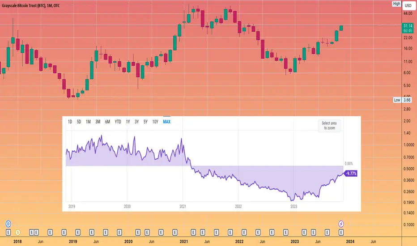Open the USD currency selector
Viewport: 417px width, 246px height.
tap(408, 5)
